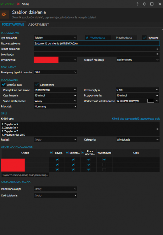163x235 pixels.
Task: Enable the Całodzienne checkbox
Action: click(37, 85)
